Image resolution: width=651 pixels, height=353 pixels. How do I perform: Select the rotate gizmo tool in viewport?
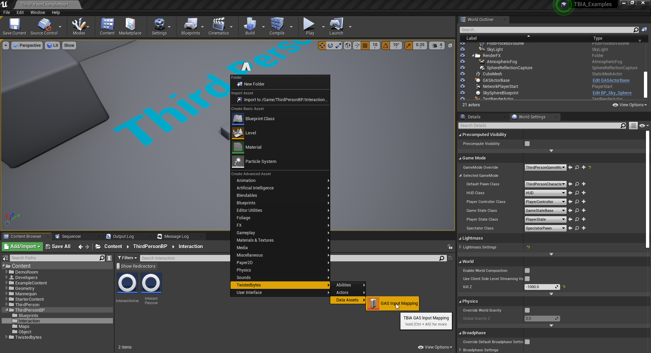[330, 45]
